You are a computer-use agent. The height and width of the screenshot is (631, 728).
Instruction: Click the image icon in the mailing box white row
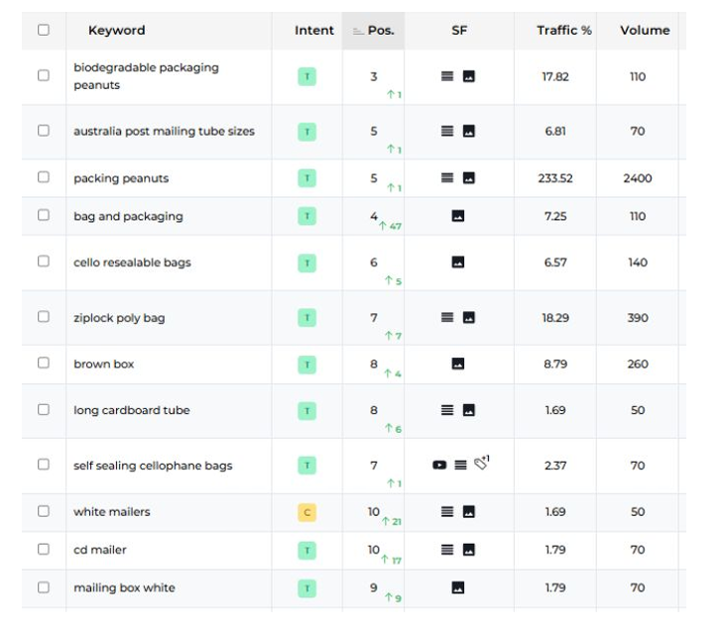(x=458, y=587)
